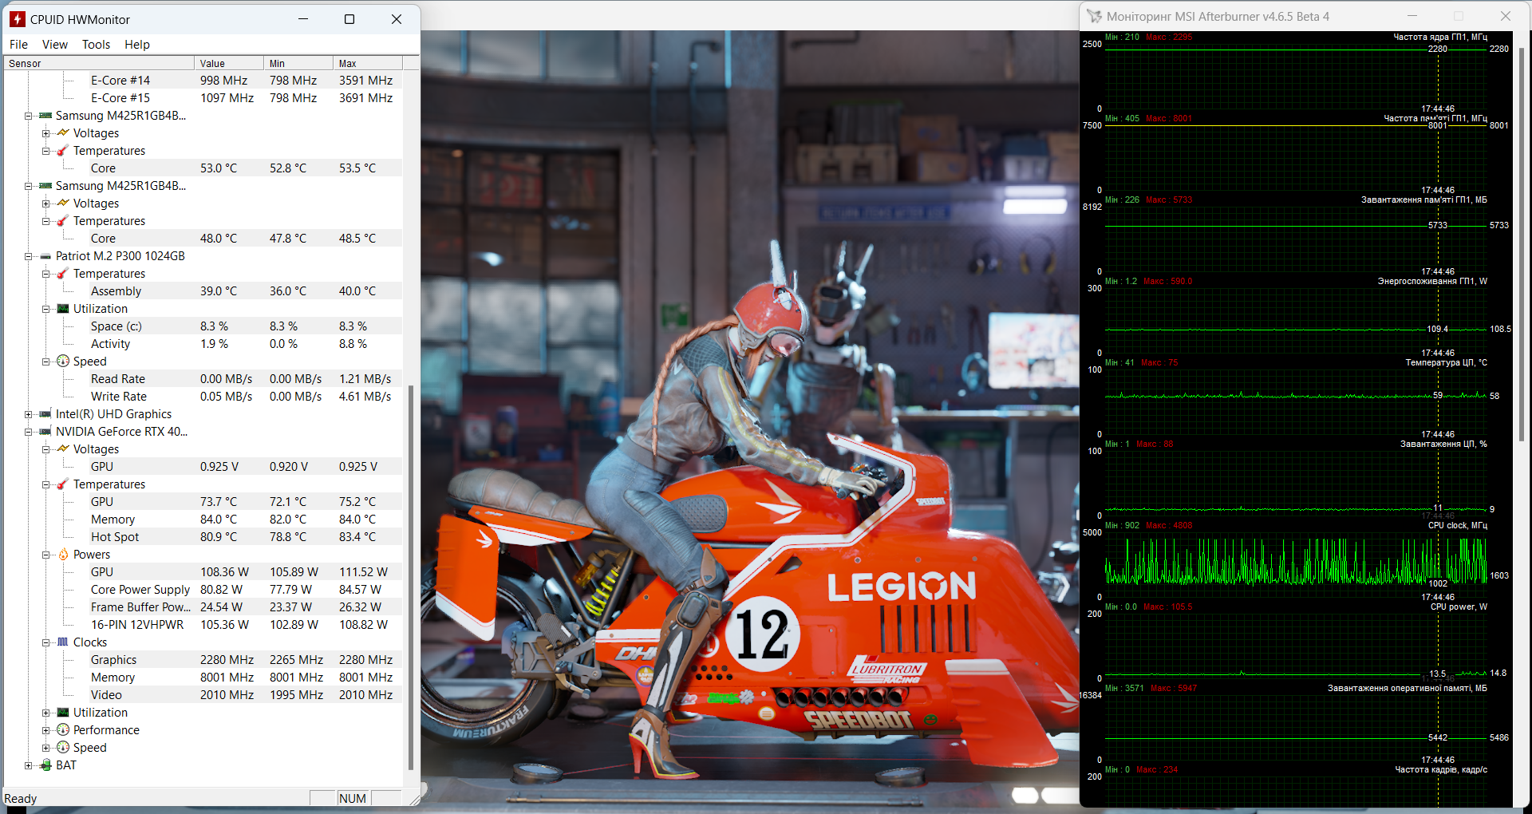1532x814 pixels.
Task: Click the CPUID HWMonitor title bar logo
Action: click(x=18, y=19)
